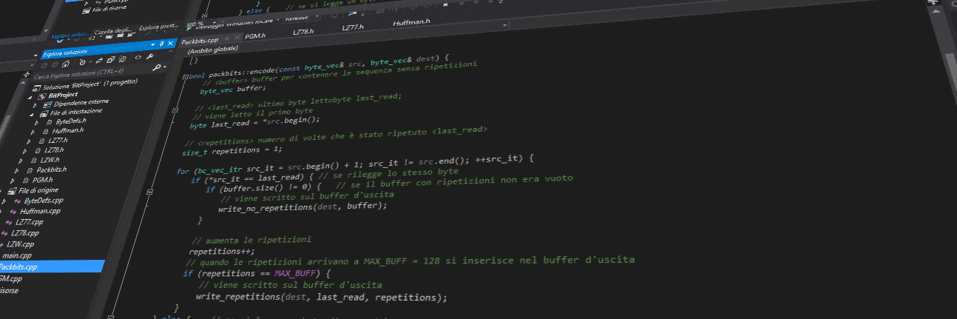Select Dipendenze esterne in the tree

coord(81,102)
